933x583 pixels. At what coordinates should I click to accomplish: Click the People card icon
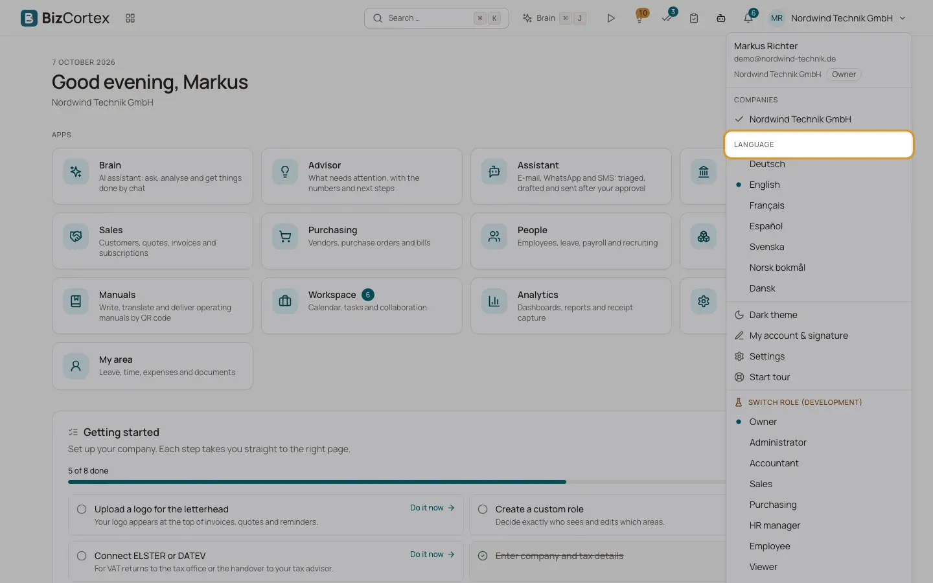click(494, 236)
